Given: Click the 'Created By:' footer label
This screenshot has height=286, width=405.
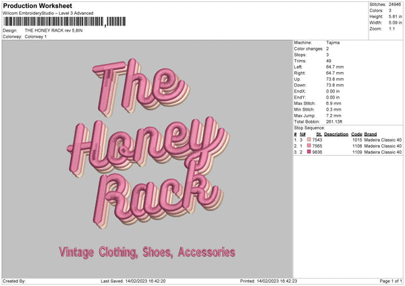Looking at the screenshot, I should click(14, 281).
